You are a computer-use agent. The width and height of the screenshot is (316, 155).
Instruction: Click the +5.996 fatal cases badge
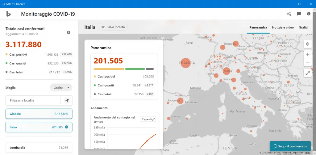[x=67, y=72]
